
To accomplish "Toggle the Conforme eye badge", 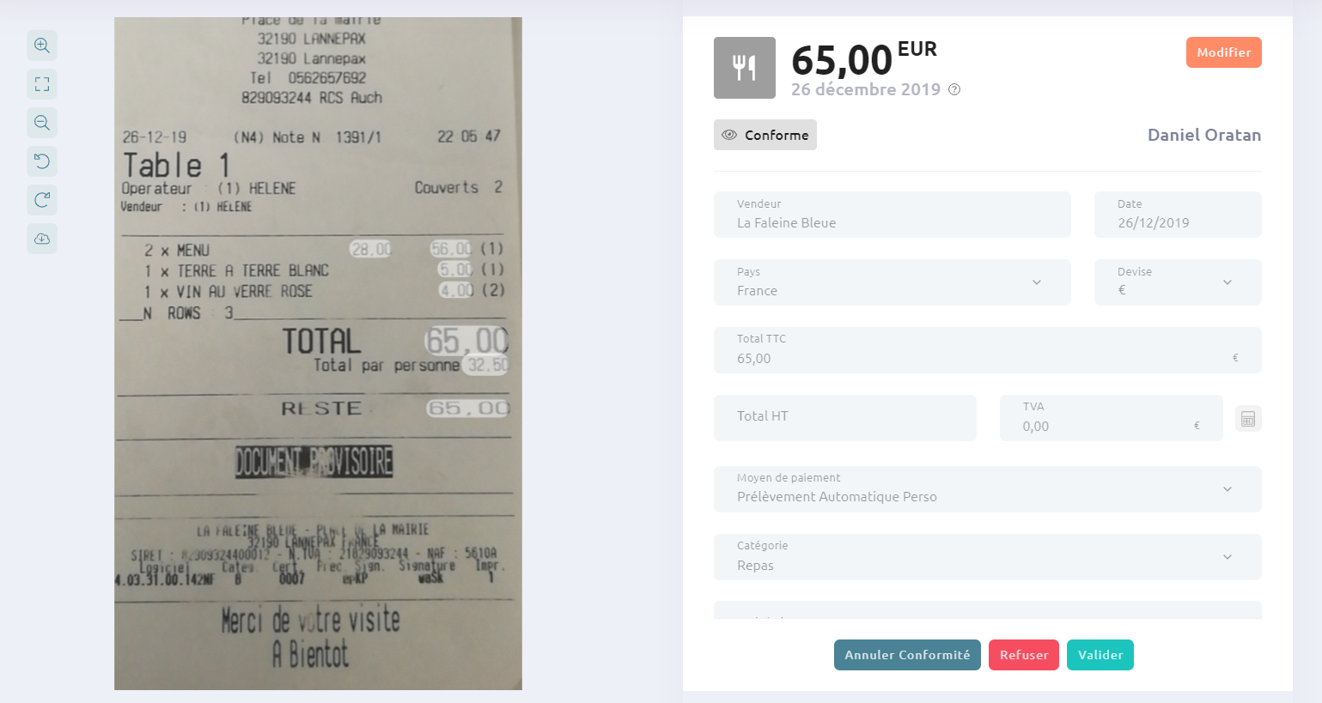I will [765, 135].
